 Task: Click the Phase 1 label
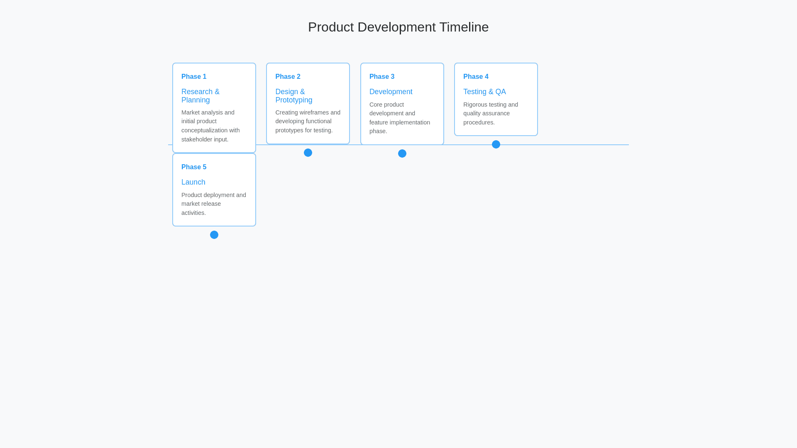click(x=194, y=77)
